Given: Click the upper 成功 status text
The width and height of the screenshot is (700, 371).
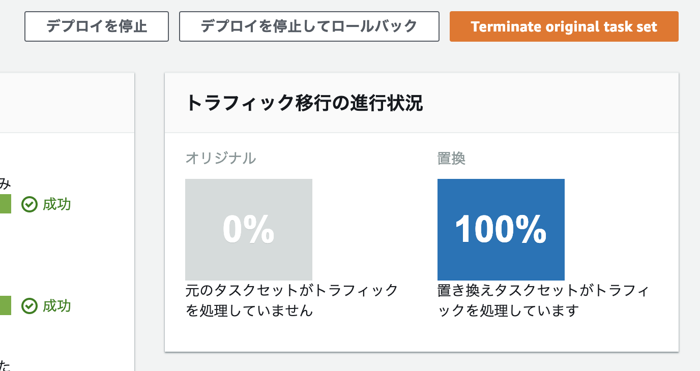Looking at the screenshot, I should click(57, 205).
